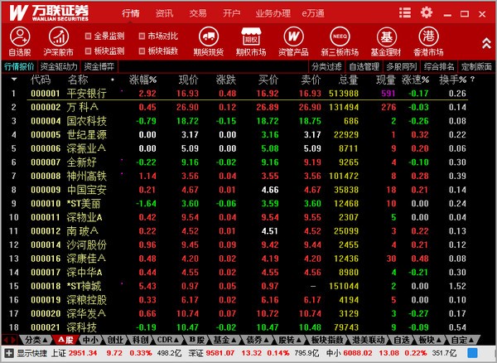The height and width of the screenshot is (363, 497).
Task: Sort by the 总量 column header
Action: pyautogui.click(x=348, y=80)
